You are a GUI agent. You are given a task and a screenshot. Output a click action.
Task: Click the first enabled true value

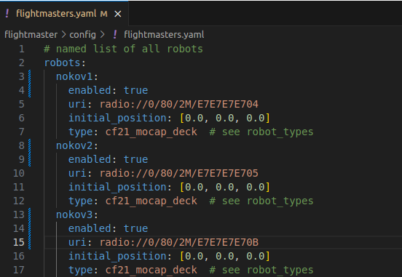[x=135, y=90]
